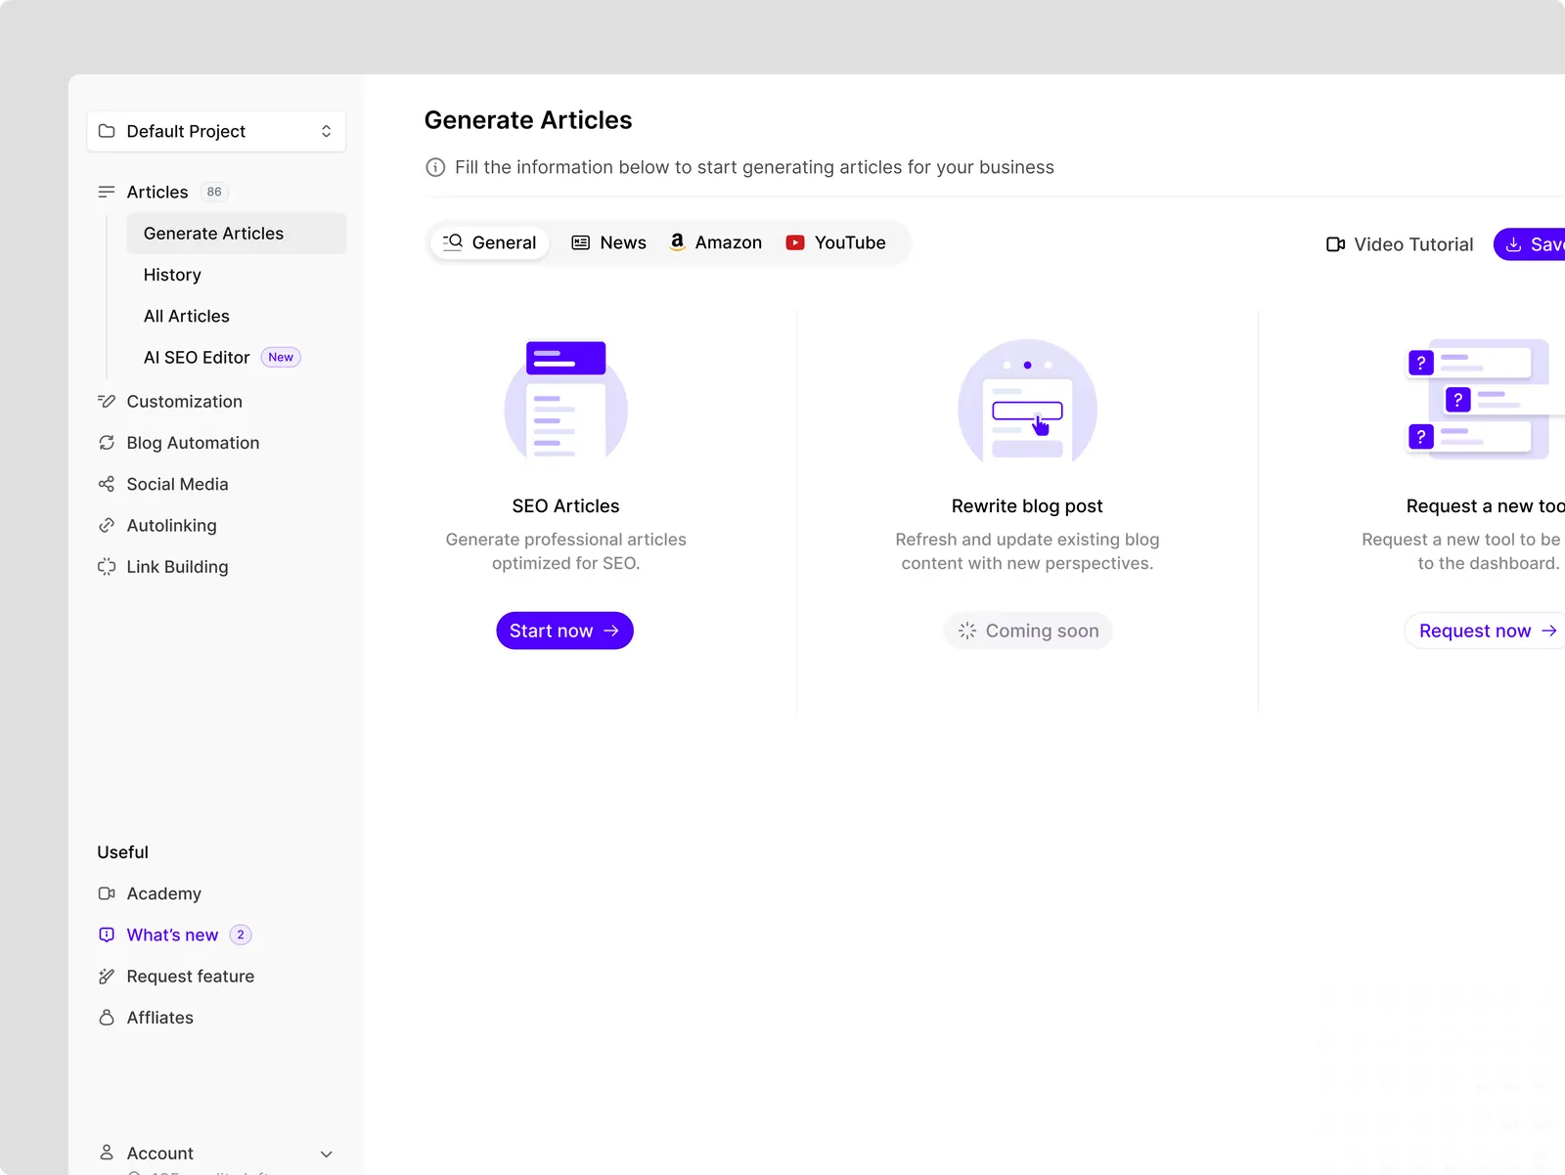Open Request feature link
Image resolution: width=1565 pixels, height=1175 pixels.
tap(190, 977)
